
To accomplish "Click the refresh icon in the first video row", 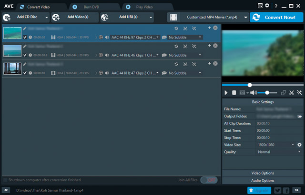I will pyautogui.click(x=176, y=29).
